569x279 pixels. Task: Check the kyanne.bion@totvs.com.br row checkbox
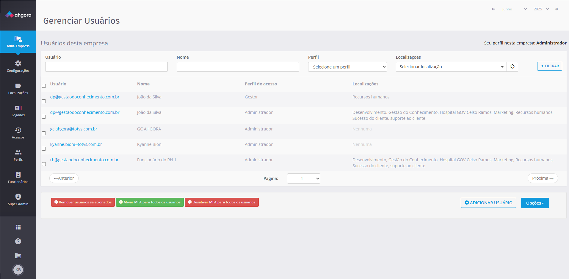[44, 149]
